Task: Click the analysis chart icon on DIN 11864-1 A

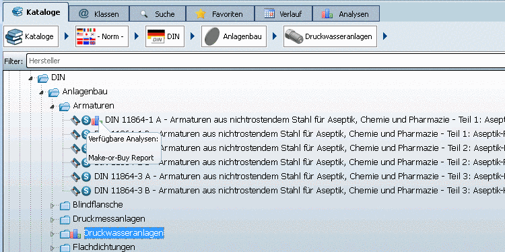Action: point(96,121)
